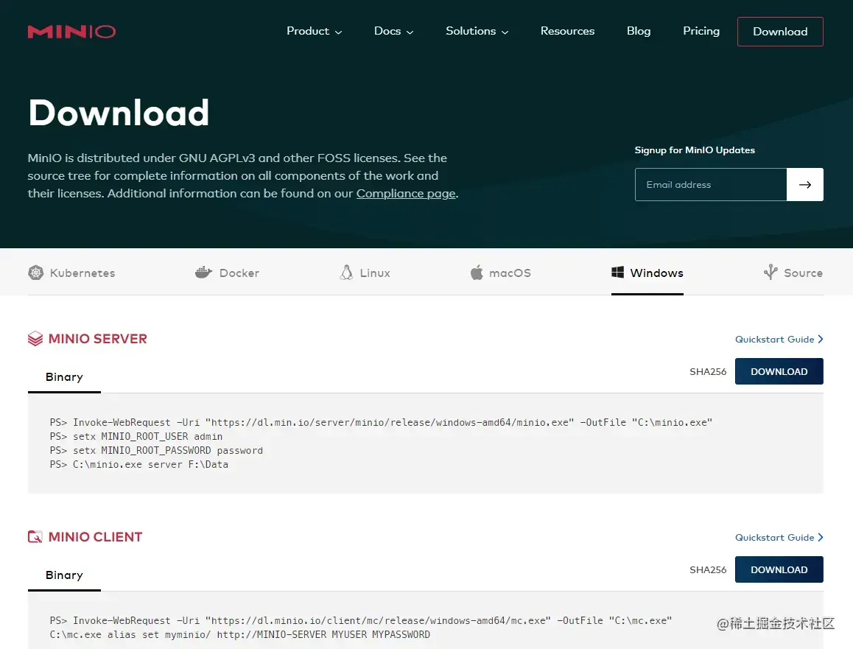Expand the Solutions dropdown menu

point(477,31)
